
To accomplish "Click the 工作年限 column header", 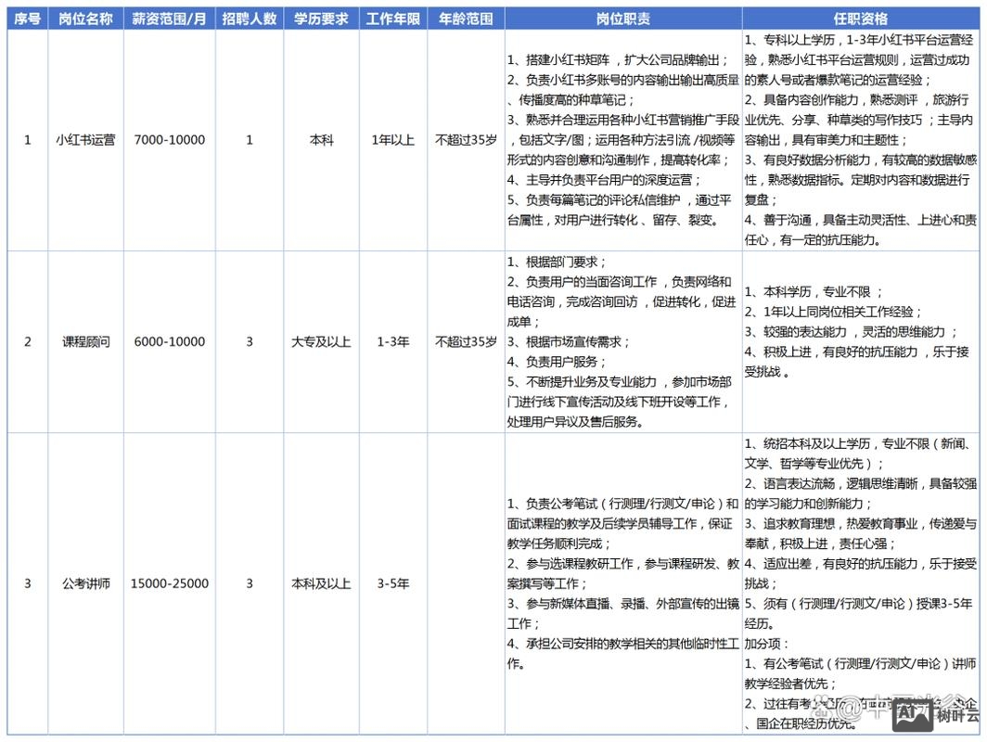I will click(x=392, y=18).
